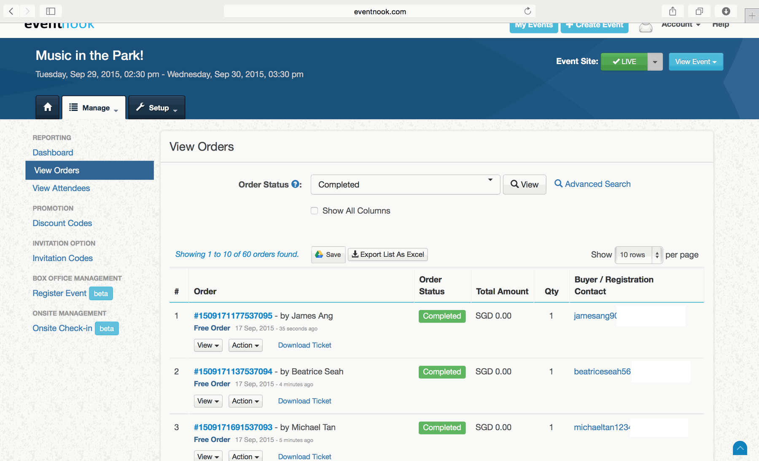Open View dropdown for Michael Tan order
This screenshot has height=461, width=759.
[x=208, y=456]
